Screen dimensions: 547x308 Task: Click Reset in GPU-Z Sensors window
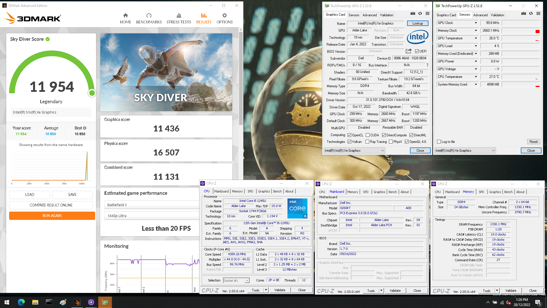(534, 142)
